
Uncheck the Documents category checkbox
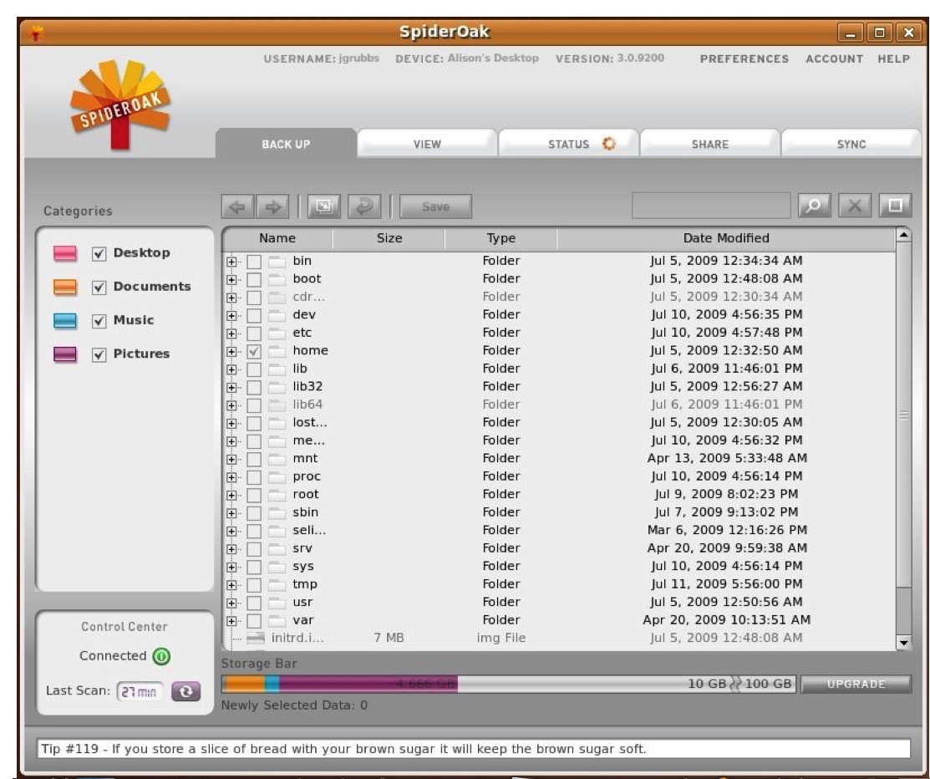[99, 288]
